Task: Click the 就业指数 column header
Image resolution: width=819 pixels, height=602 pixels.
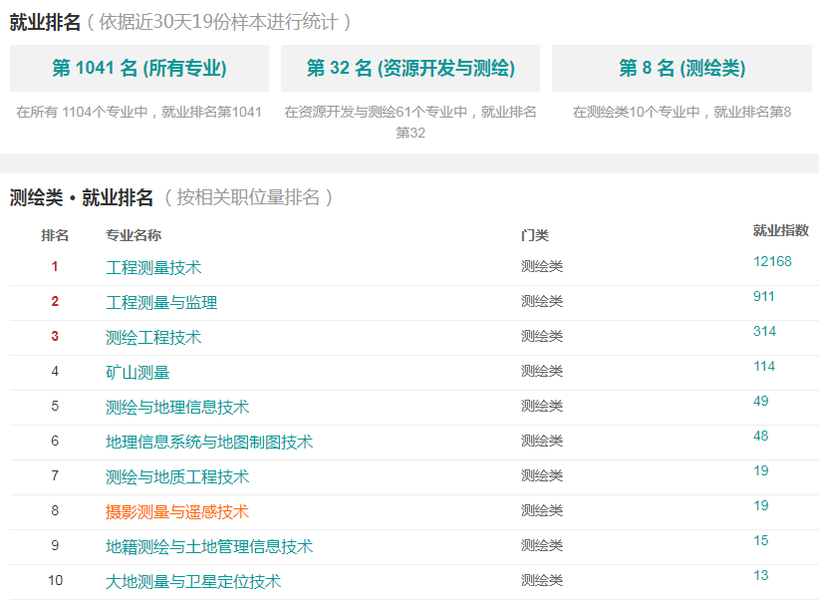Action: tap(780, 230)
